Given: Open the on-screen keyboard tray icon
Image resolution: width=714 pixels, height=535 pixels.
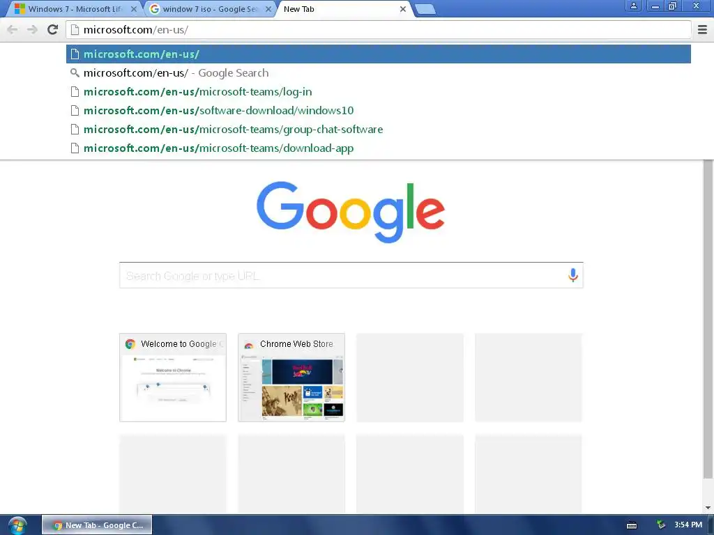Looking at the screenshot, I should [632, 525].
